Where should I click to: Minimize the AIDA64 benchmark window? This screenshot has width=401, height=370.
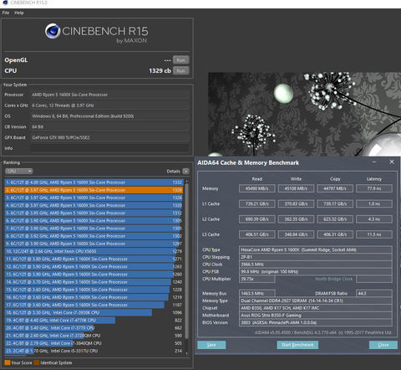(374, 162)
